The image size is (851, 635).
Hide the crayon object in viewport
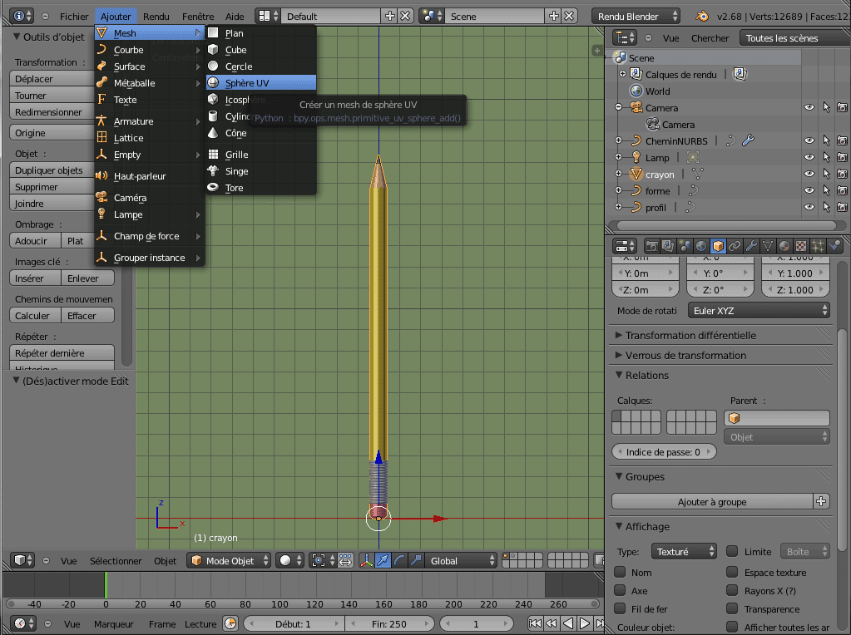point(809,174)
